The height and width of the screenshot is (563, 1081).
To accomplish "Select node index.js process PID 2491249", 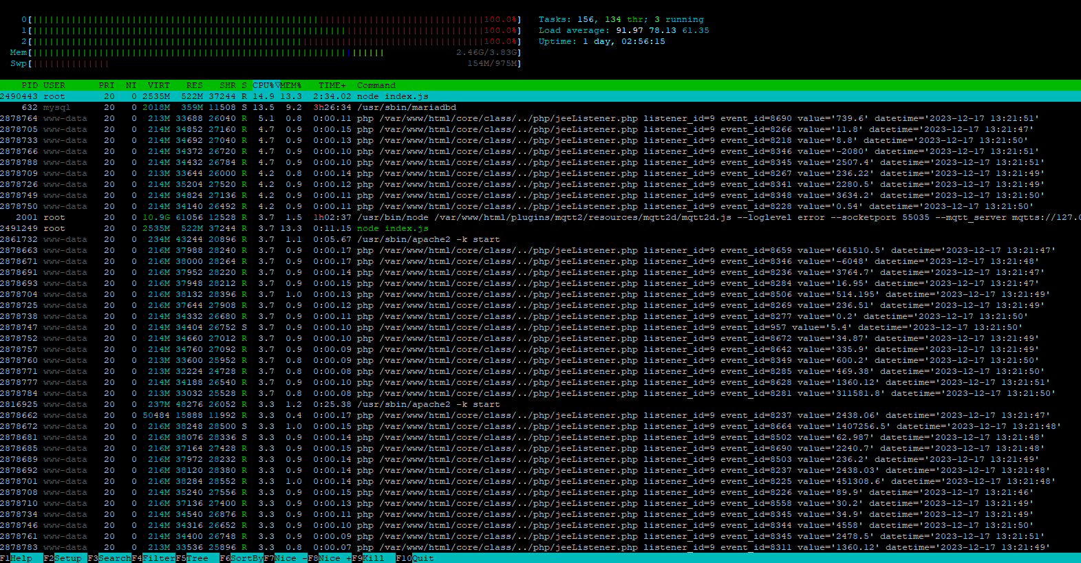I will [x=540, y=228].
